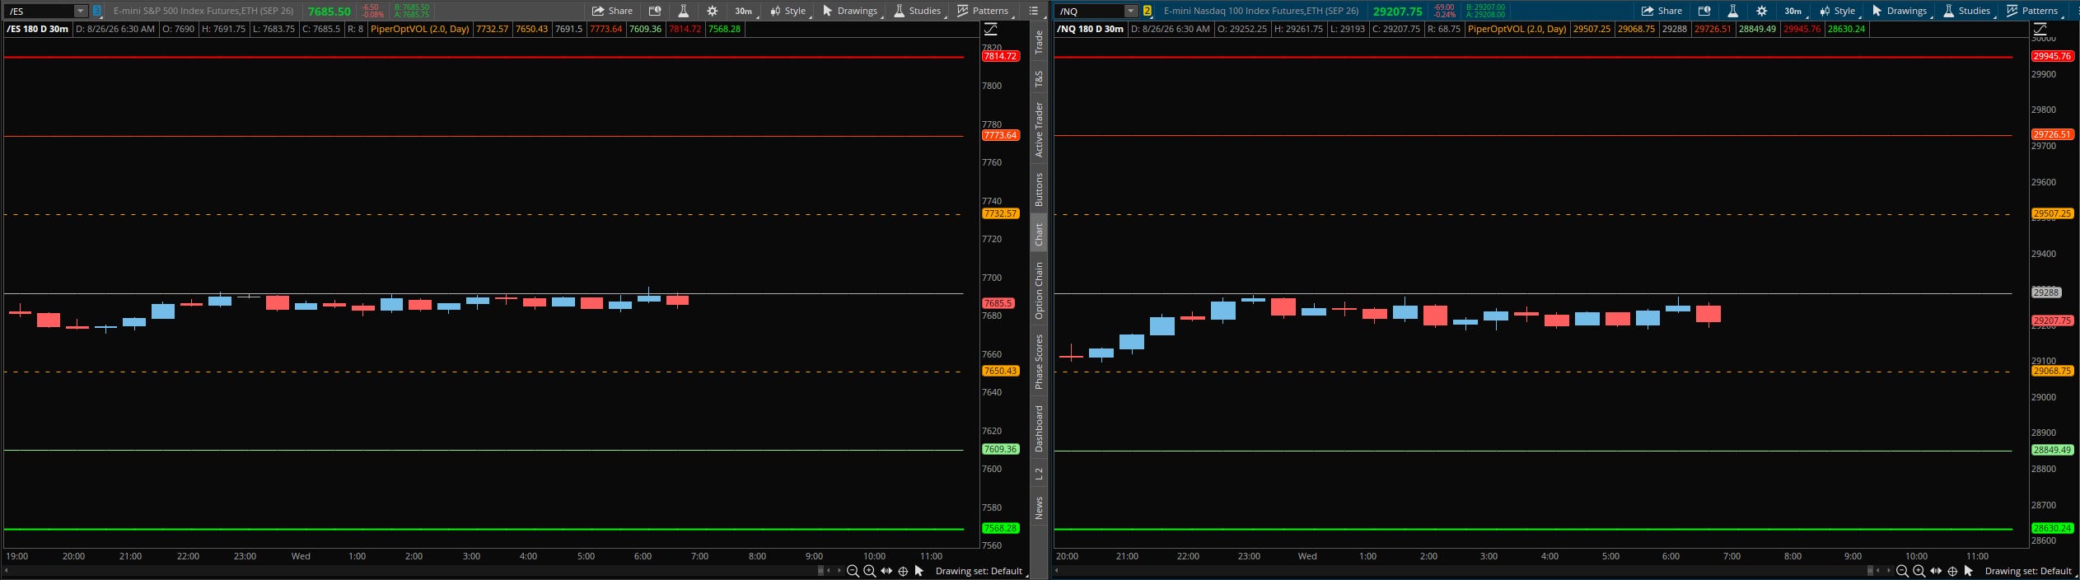Open Studies on the /ES chart
2080x580 pixels.
point(917,11)
